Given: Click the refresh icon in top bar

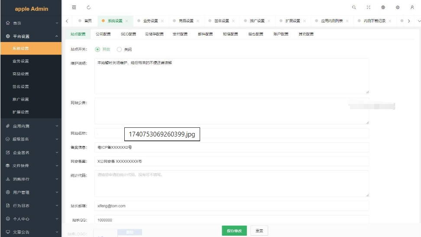Looking at the screenshot, I should pos(89,7).
